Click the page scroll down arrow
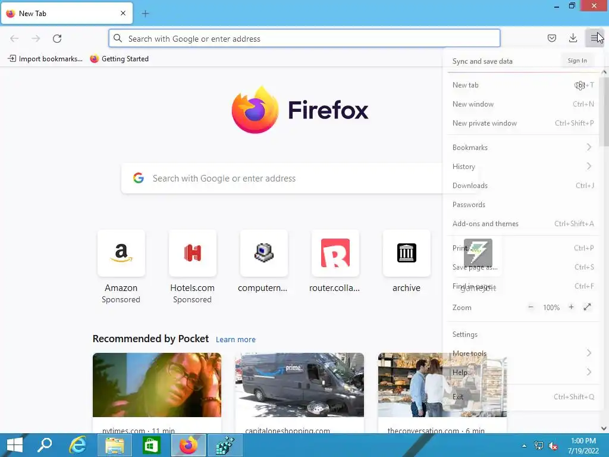The height and width of the screenshot is (457, 609). (x=604, y=428)
